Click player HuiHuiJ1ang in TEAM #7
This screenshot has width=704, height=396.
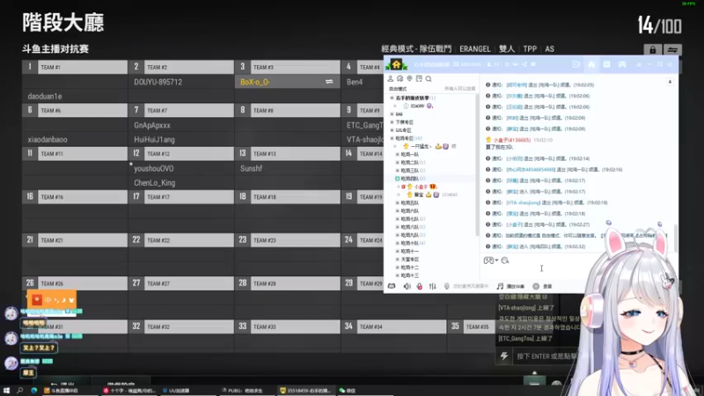[x=155, y=140]
